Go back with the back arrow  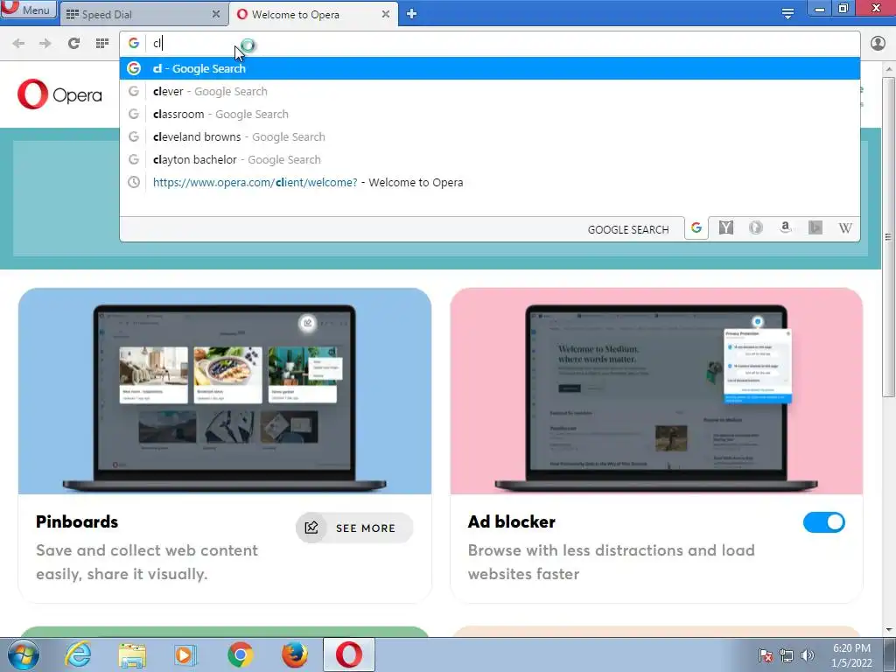pyautogui.click(x=18, y=44)
